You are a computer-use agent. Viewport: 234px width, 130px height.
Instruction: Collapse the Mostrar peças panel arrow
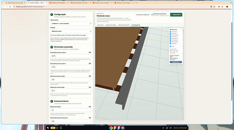click(x=181, y=30)
